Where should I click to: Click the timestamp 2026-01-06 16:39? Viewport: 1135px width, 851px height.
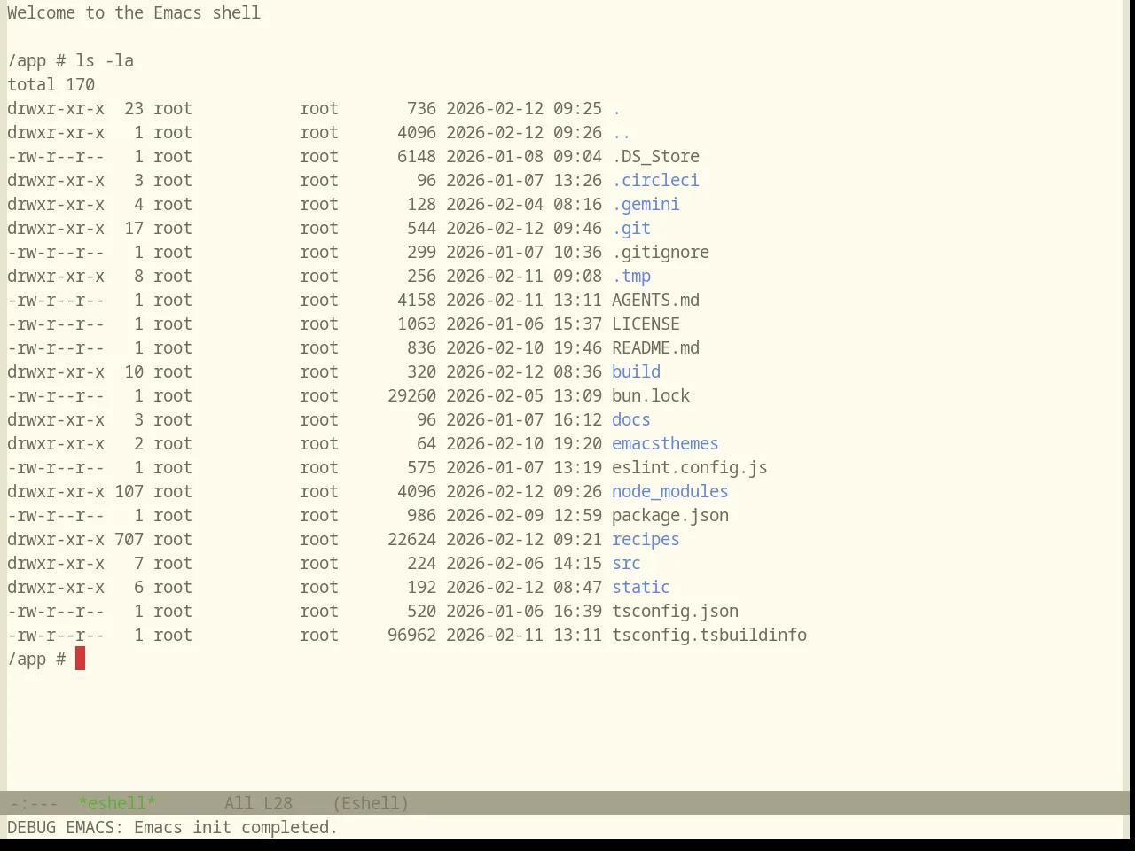click(x=524, y=611)
